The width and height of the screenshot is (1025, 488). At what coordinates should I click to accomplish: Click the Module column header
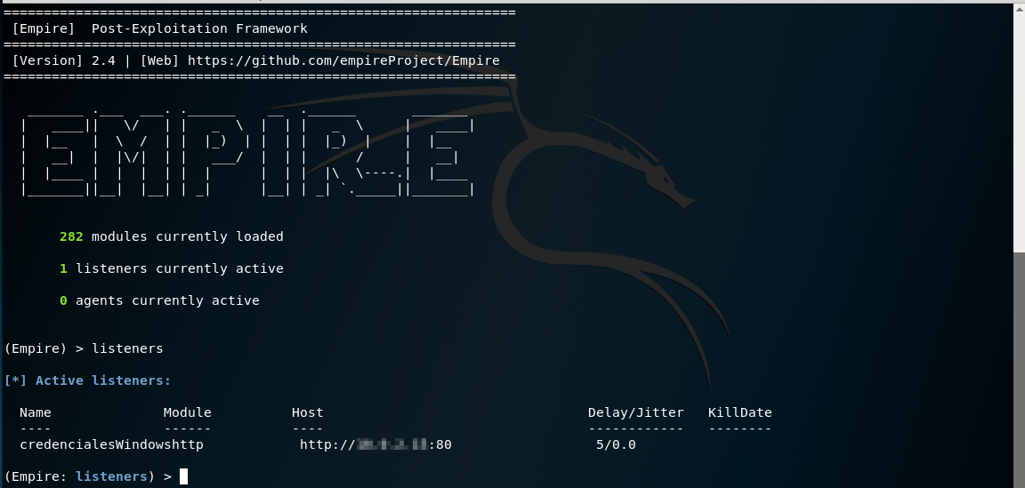(187, 412)
